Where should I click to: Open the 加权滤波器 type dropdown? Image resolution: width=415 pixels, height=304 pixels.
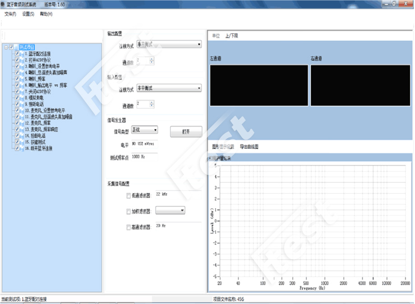(170, 210)
